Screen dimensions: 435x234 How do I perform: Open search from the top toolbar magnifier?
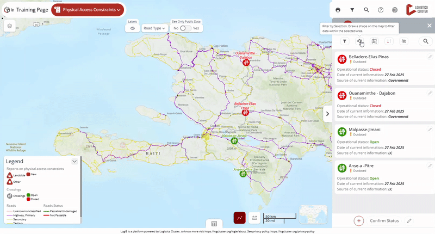[366, 10]
